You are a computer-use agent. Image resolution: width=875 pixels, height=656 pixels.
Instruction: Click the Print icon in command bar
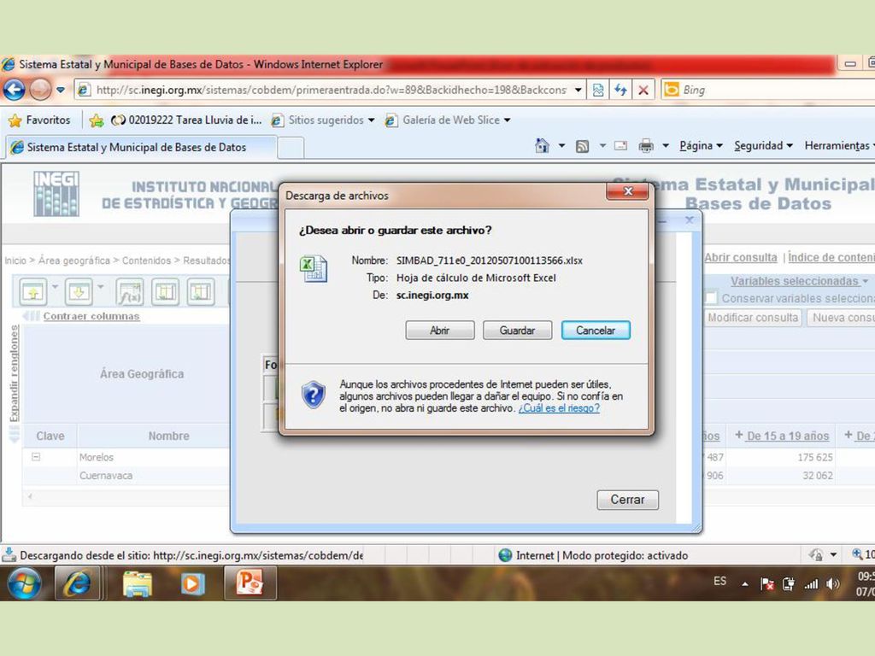point(646,146)
